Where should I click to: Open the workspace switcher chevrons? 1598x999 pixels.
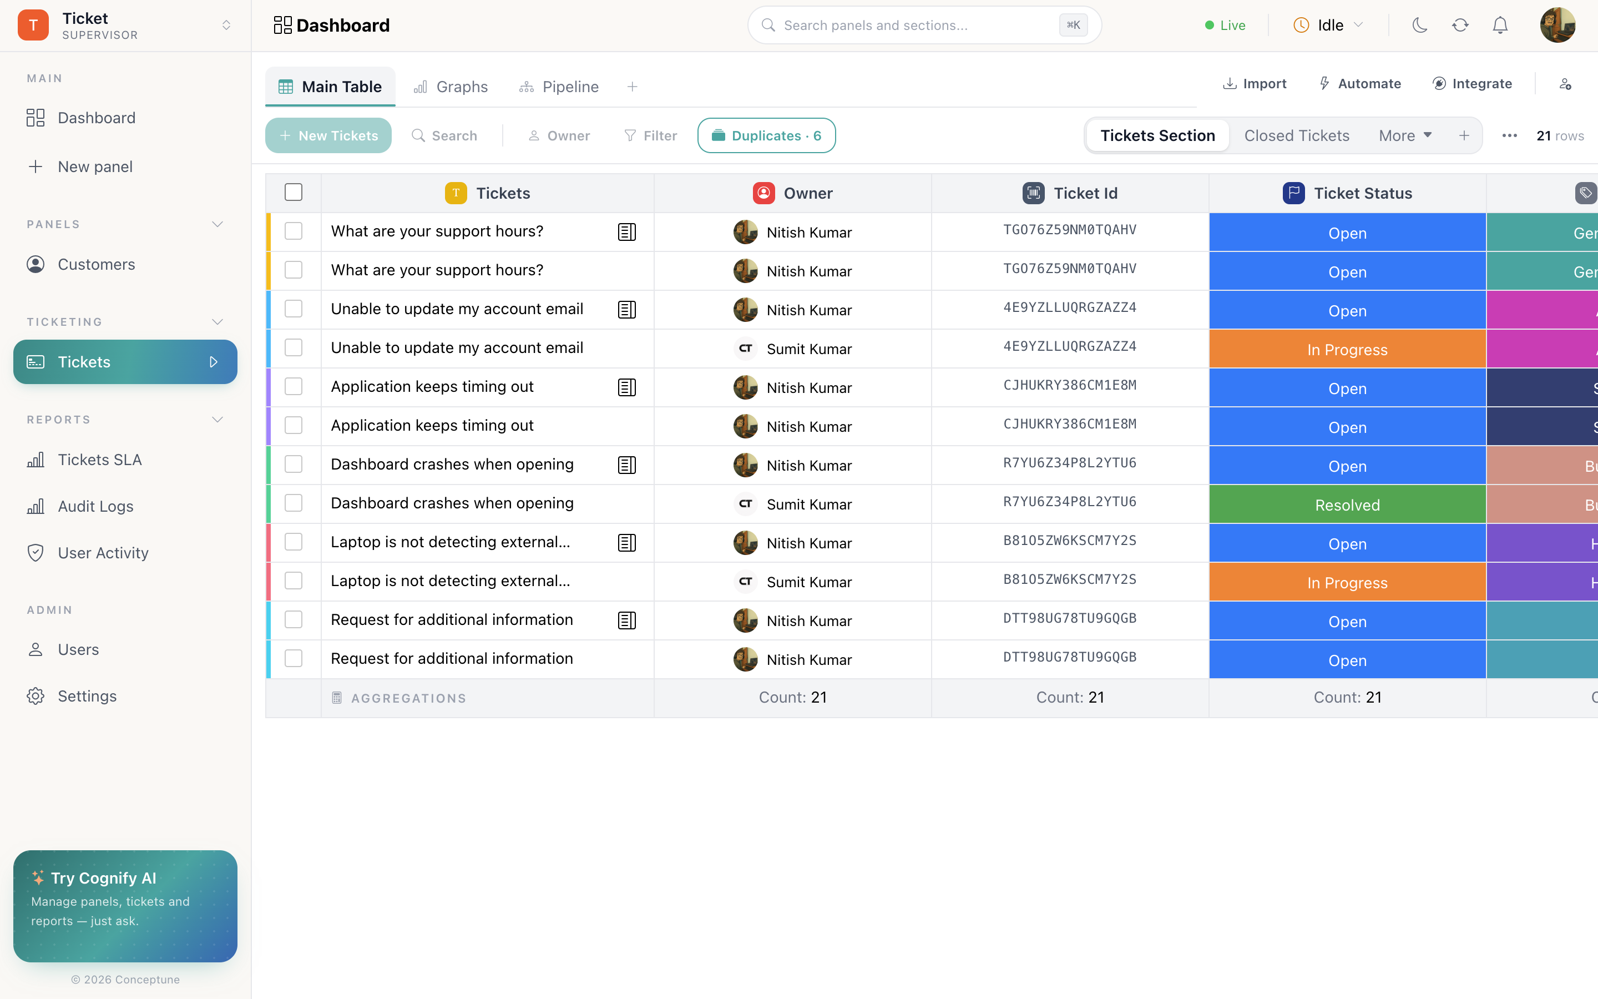[226, 25]
